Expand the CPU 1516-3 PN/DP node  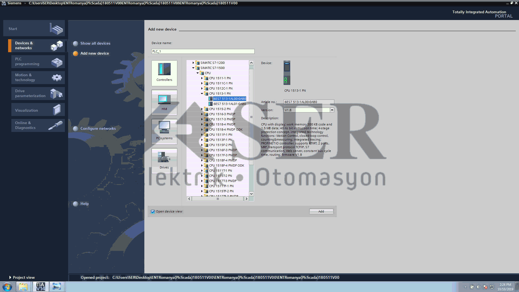click(202, 114)
